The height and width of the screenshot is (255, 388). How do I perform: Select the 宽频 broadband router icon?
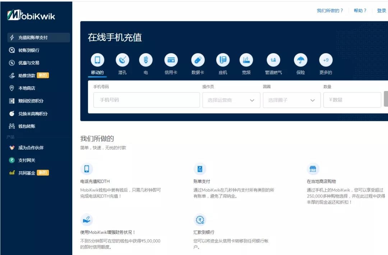[246, 60]
